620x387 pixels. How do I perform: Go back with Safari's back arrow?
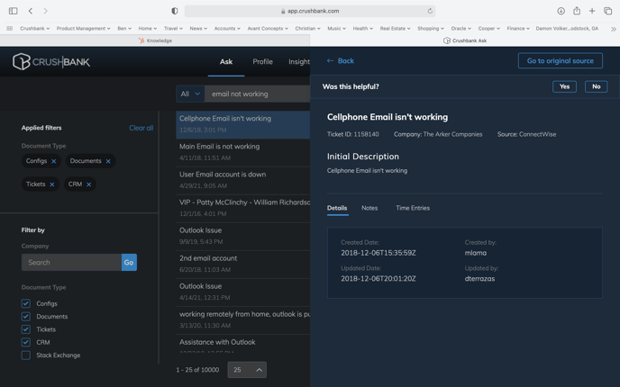[x=31, y=11]
